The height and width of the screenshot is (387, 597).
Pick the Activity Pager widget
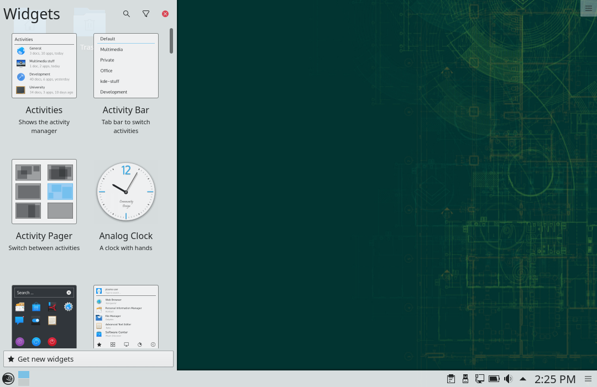click(44, 192)
